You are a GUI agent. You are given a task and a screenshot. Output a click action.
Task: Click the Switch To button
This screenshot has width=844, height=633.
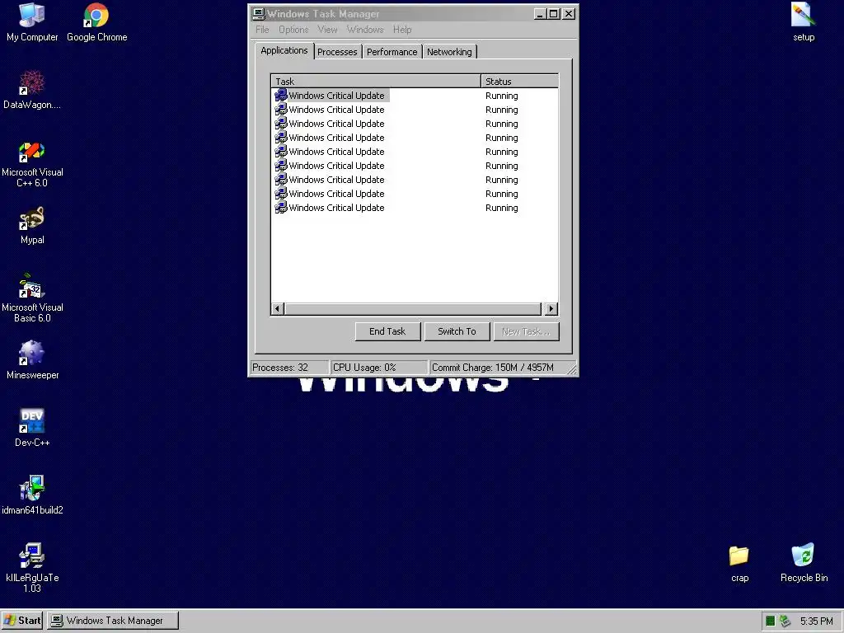click(457, 331)
